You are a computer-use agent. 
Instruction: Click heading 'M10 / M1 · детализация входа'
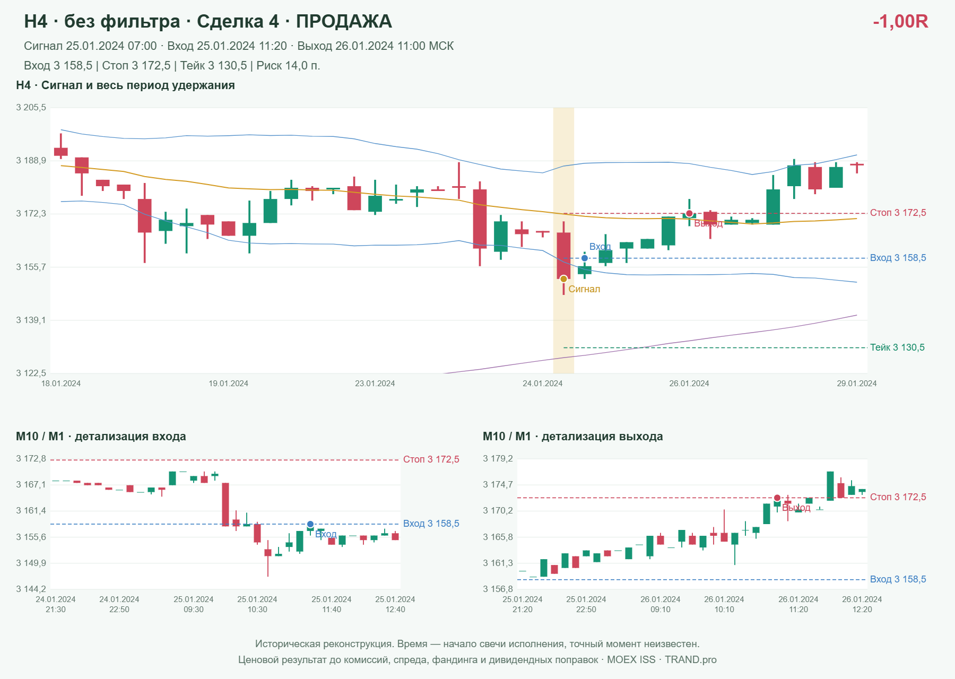click(x=101, y=437)
